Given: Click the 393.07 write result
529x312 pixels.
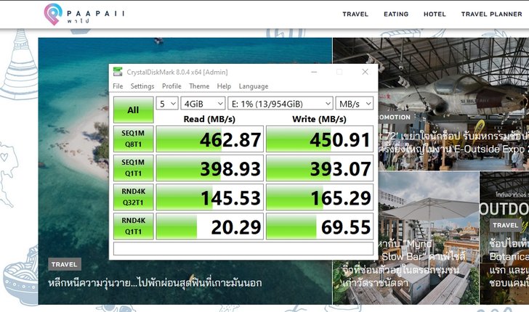Looking at the screenshot, I should tap(320, 168).
